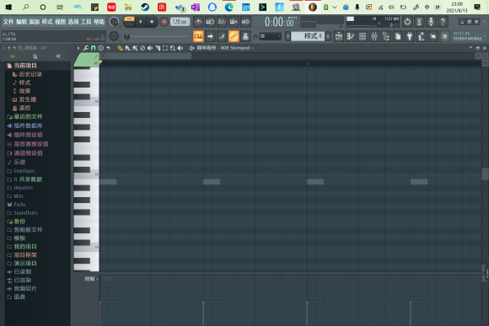The image size is (489, 326).
Task: Open the 样式 4 pattern selector
Action: [308, 36]
